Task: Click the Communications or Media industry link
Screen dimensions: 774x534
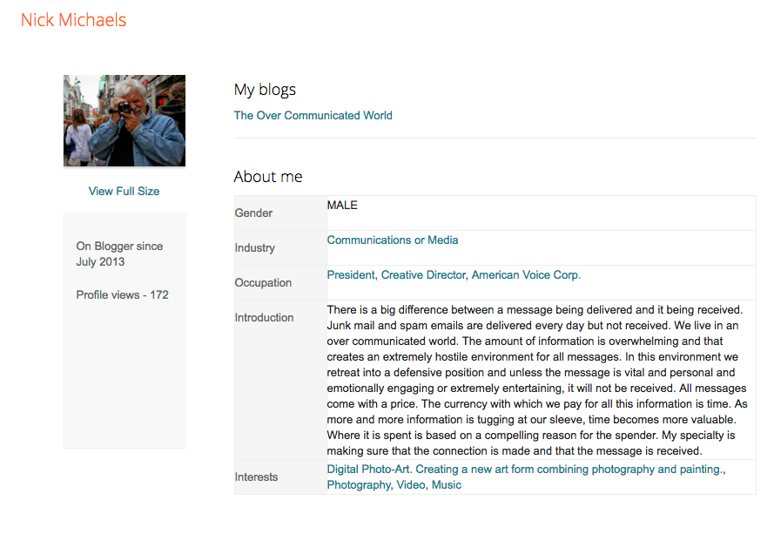Action: pos(393,240)
